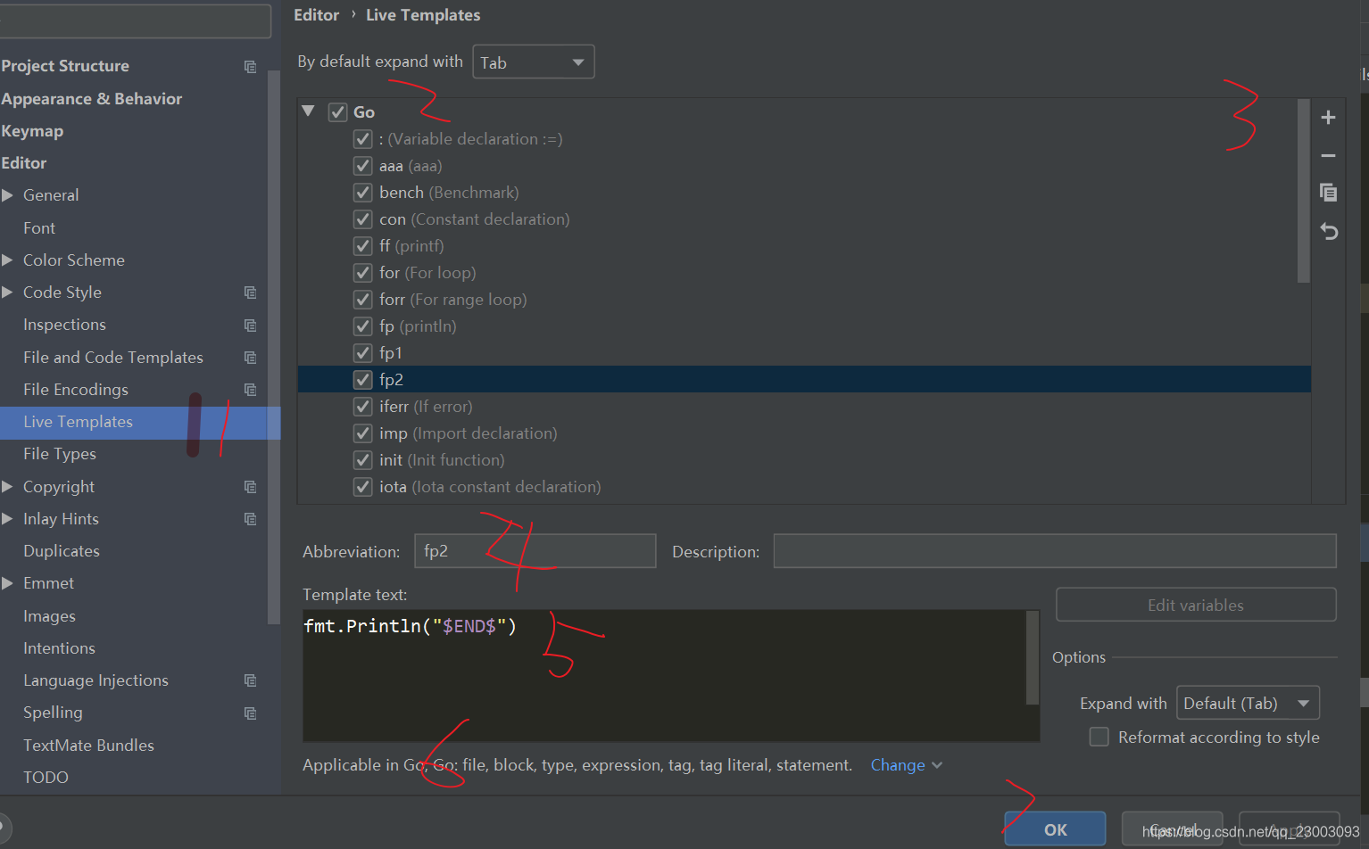Click project-level icon beside Spelling
1369x849 pixels.
(x=250, y=713)
